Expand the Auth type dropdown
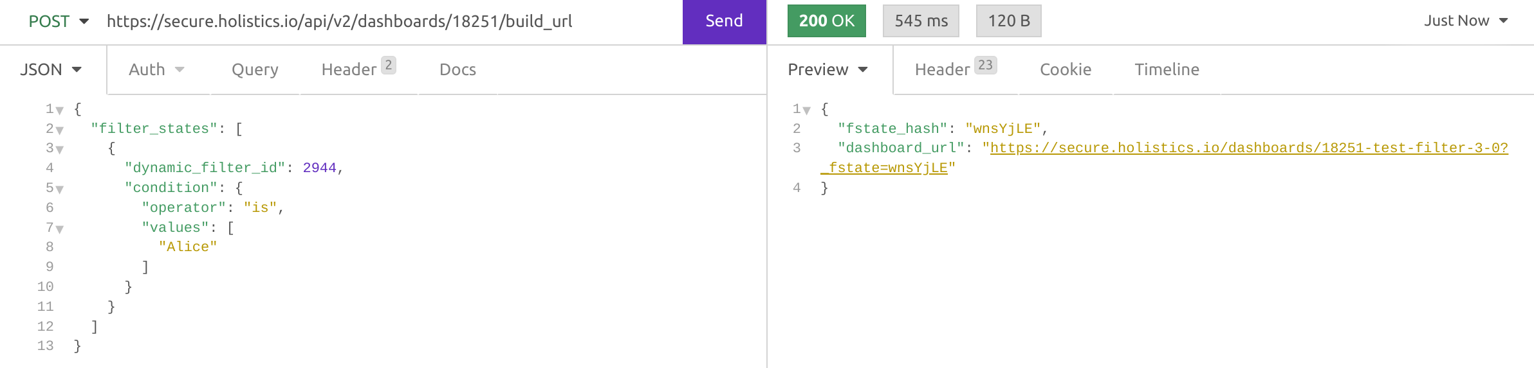This screenshot has width=1534, height=368. pyautogui.click(x=156, y=69)
